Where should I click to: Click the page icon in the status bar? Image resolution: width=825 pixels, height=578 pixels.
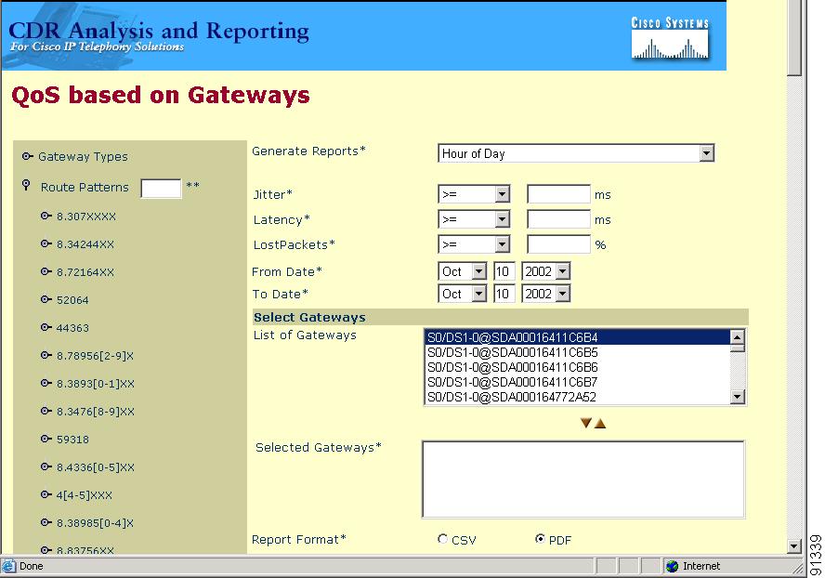click(x=8, y=567)
